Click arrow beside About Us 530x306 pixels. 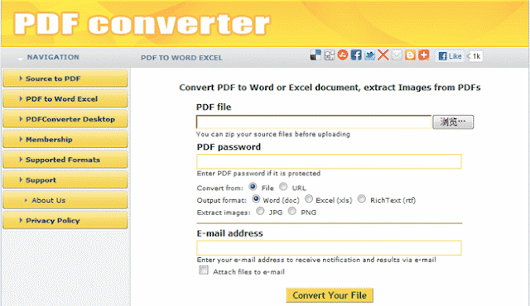26,200
